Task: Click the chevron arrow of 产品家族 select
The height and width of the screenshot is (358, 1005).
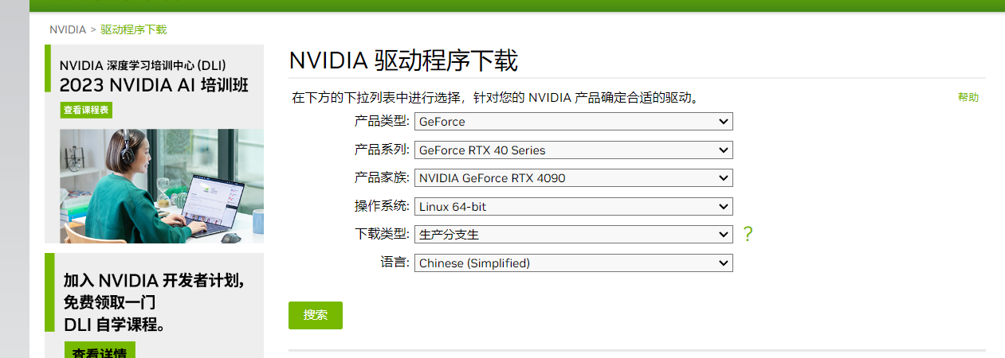Action: pyautogui.click(x=723, y=178)
